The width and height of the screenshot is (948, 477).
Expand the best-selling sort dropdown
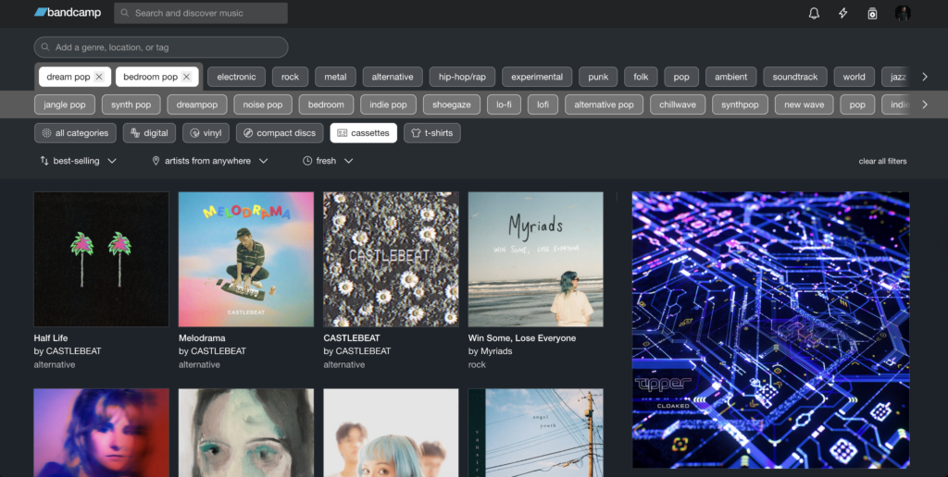point(78,161)
